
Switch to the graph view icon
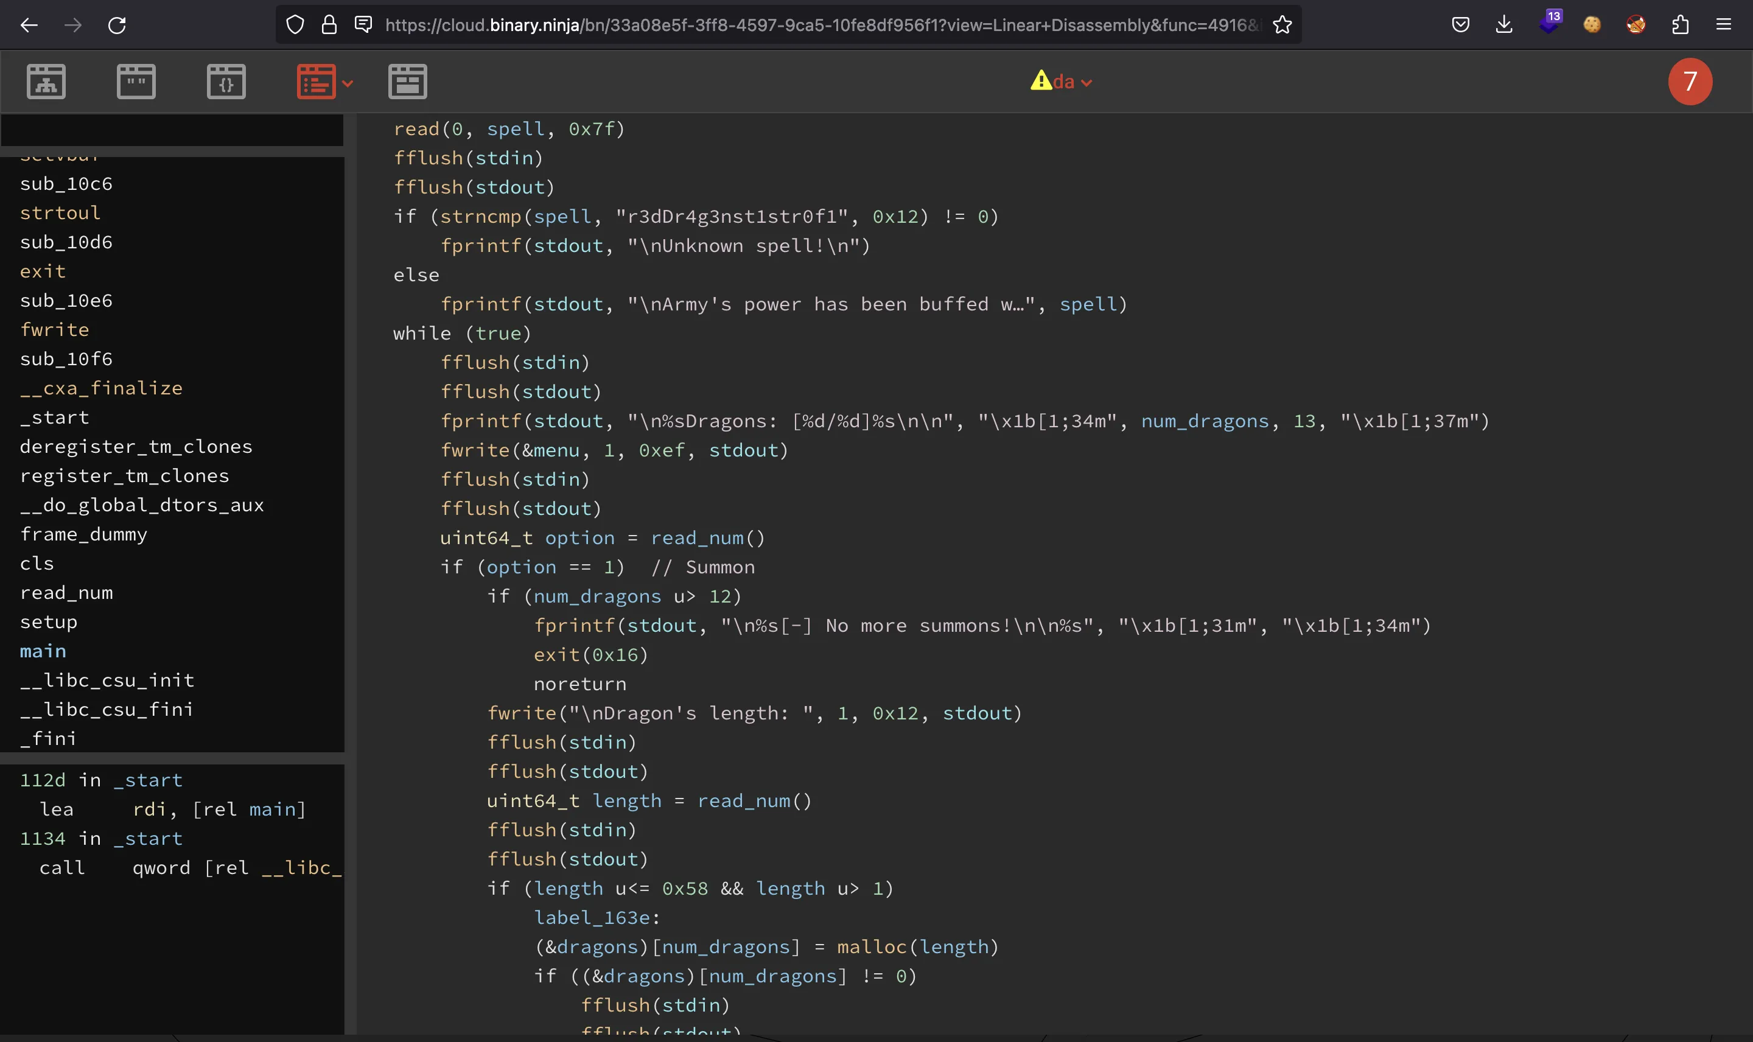click(46, 82)
